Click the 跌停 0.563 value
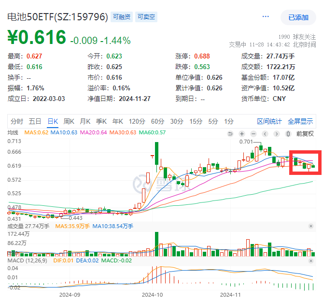323x302 pixels. click(202, 67)
